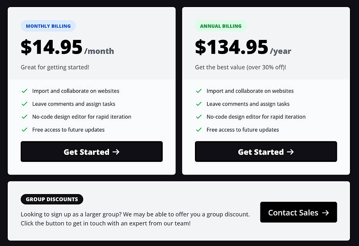Click Get Started under the annual plan
The image size is (359, 246).
266,151
